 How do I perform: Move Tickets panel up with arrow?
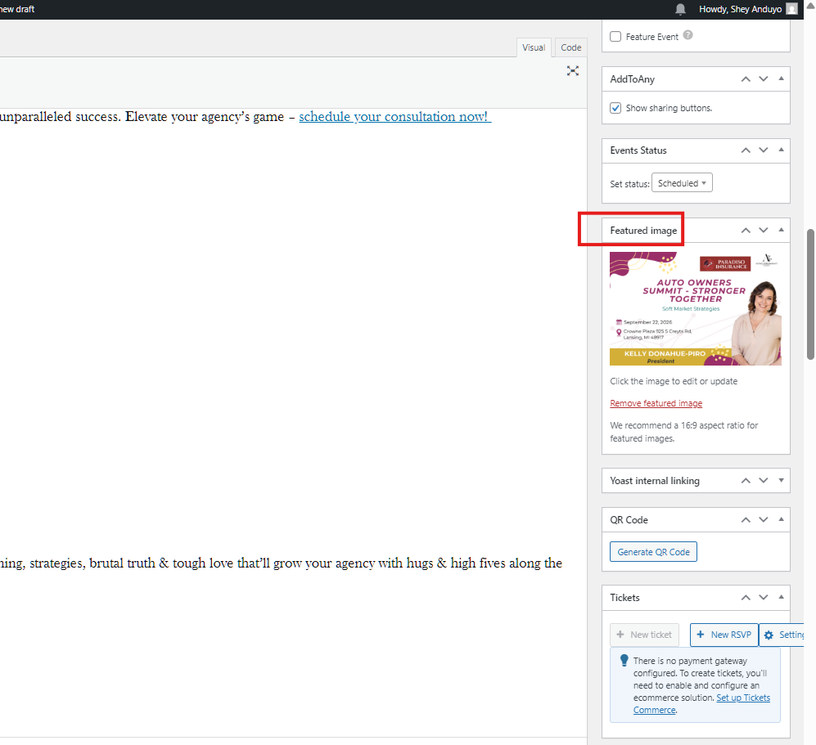[x=746, y=598]
